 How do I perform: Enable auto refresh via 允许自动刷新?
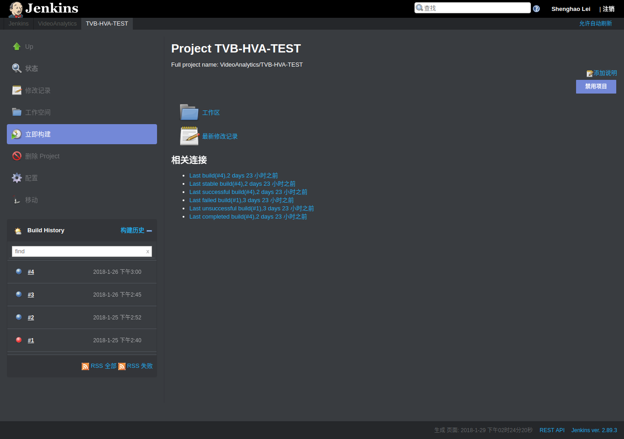tap(596, 24)
